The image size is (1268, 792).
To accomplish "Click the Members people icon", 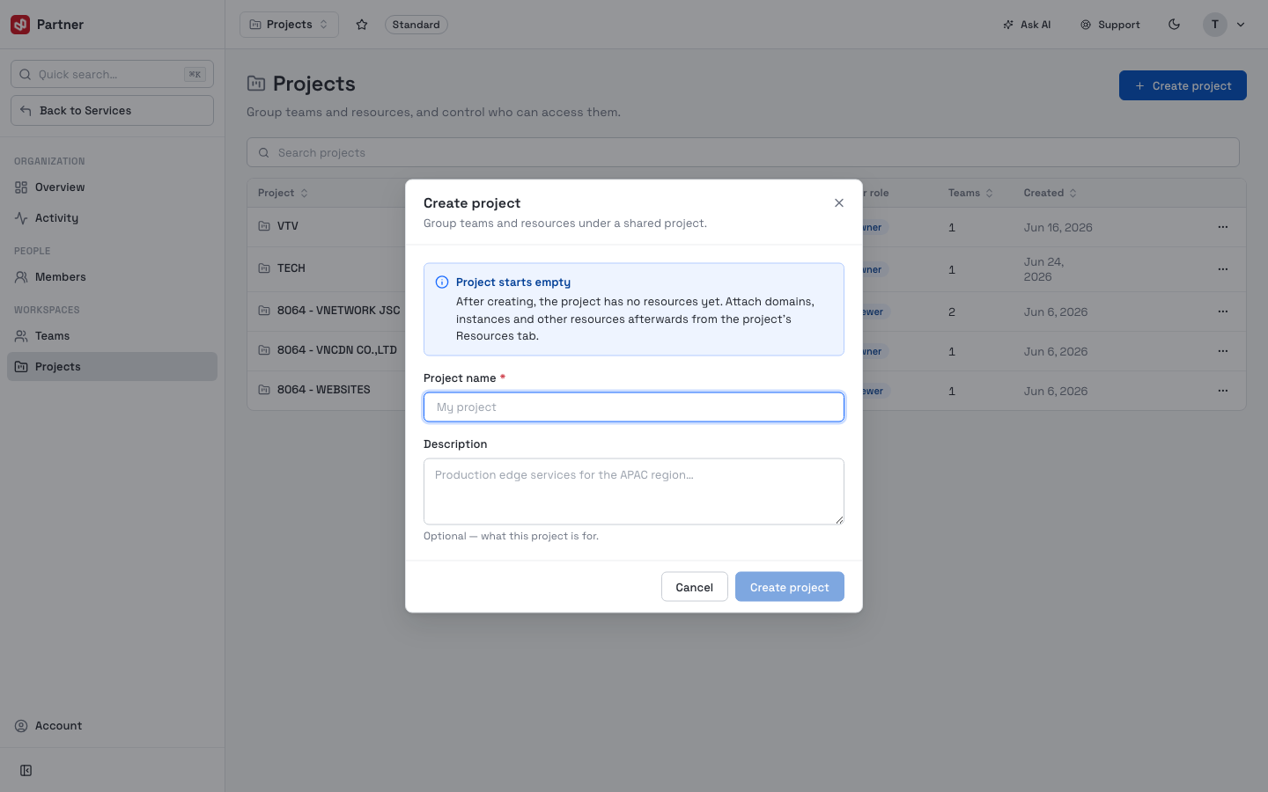I will 21,277.
